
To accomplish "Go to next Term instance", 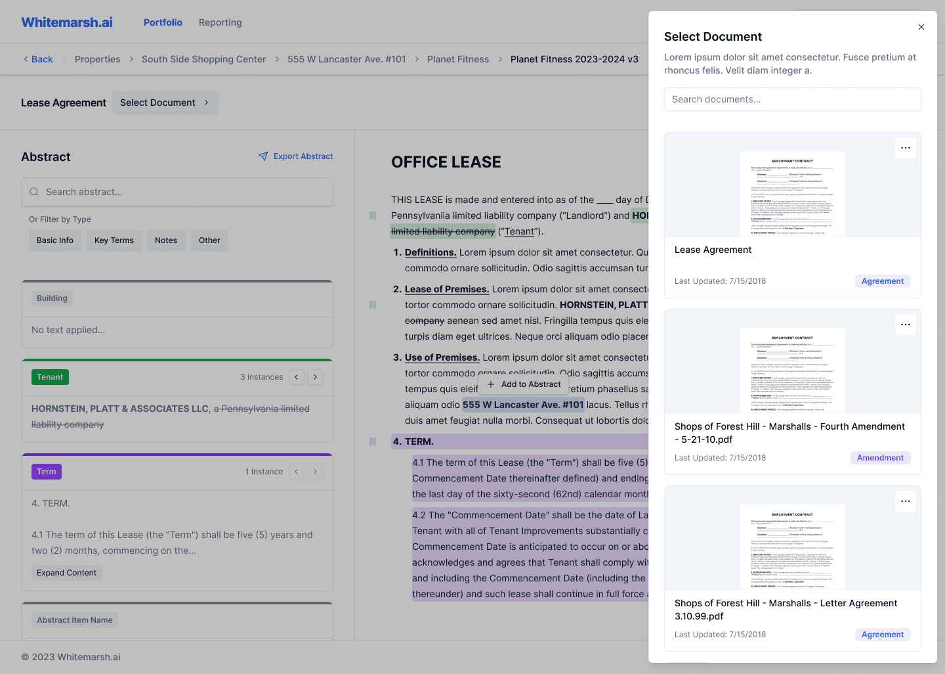I will tap(315, 472).
